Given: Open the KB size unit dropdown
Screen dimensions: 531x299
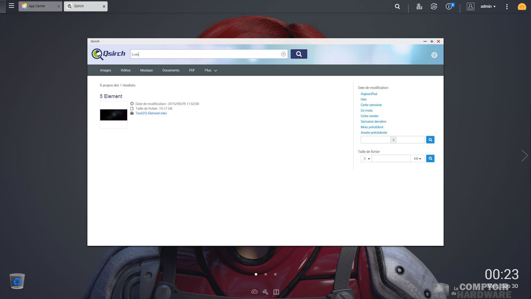Looking at the screenshot, I should (417, 159).
